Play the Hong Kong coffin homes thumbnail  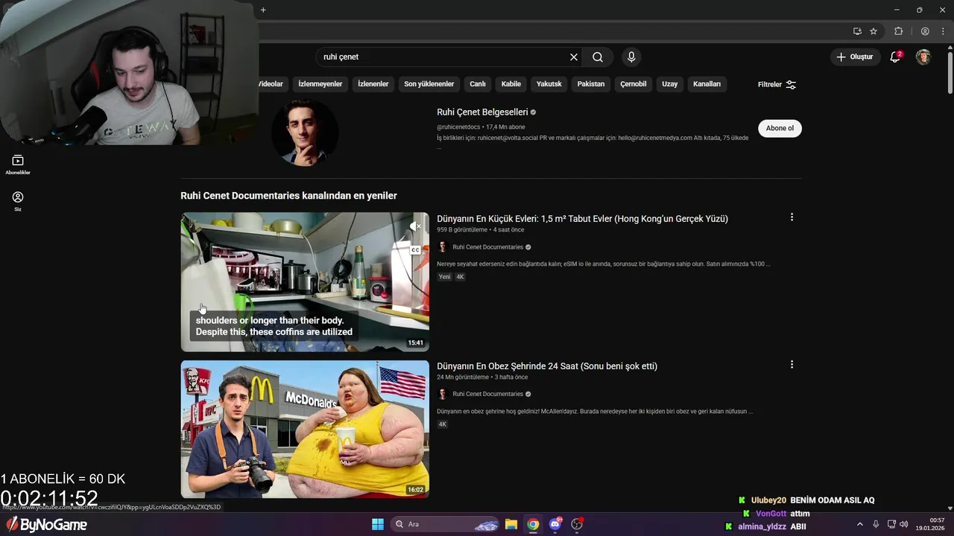[305, 281]
